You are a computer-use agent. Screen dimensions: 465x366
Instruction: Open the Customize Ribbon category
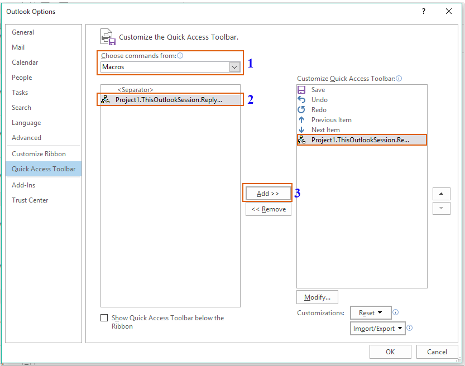pyautogui.click(x=44, y=154)
